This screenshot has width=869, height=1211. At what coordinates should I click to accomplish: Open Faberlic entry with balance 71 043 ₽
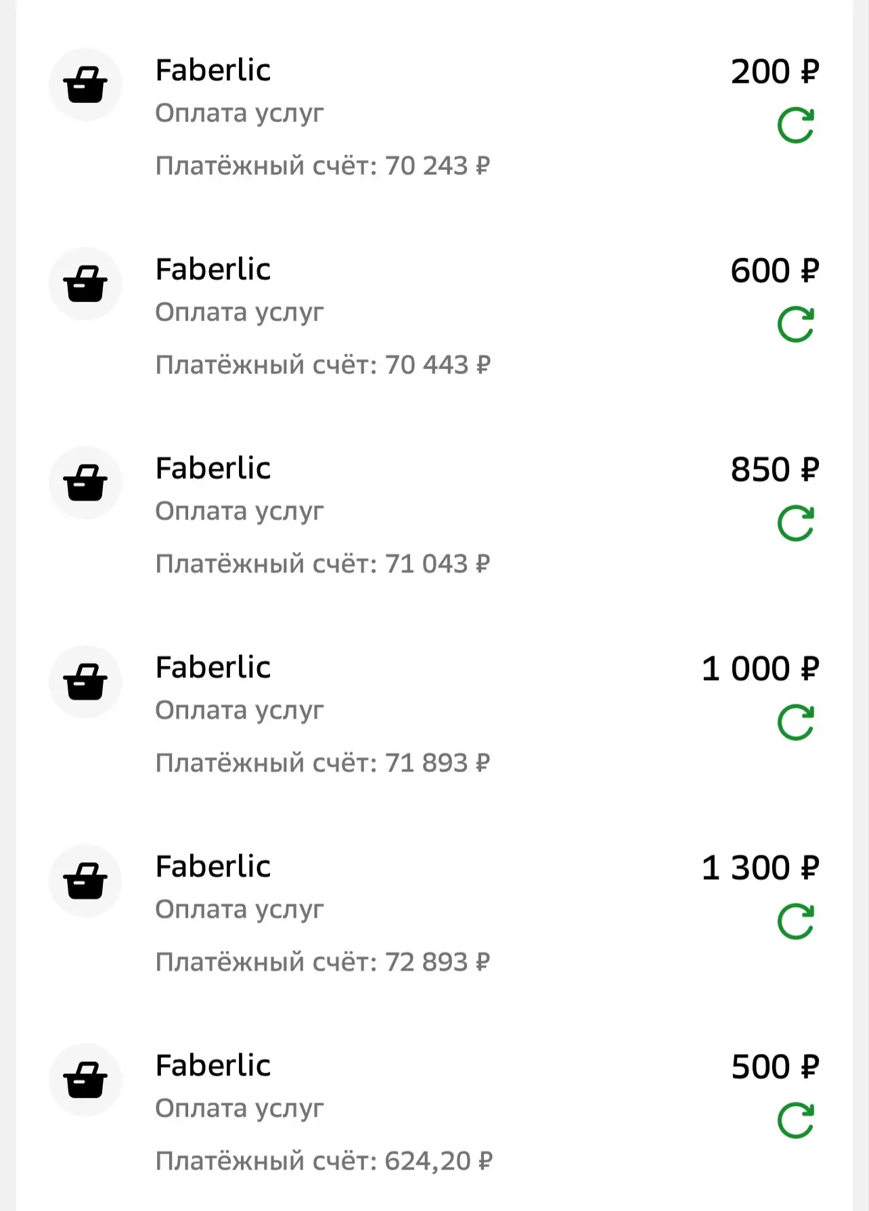435,515
